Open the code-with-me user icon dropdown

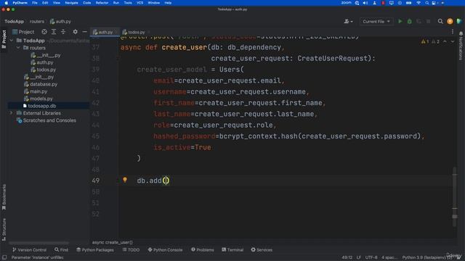[x=348, y=21]
